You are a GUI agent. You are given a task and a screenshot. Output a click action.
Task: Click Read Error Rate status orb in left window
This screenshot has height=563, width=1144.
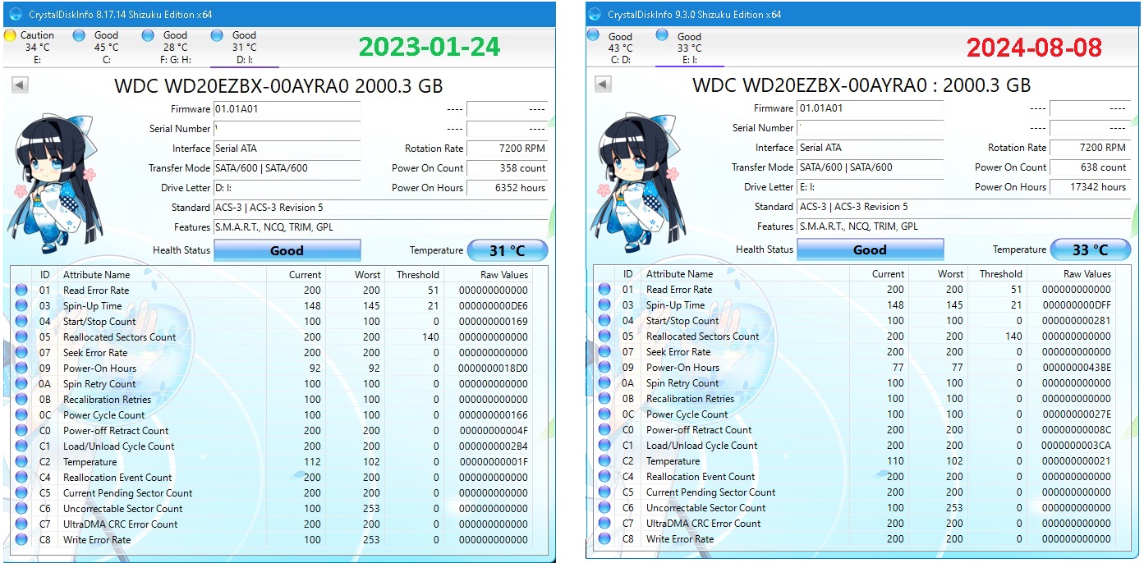click(x=21, y=291)
